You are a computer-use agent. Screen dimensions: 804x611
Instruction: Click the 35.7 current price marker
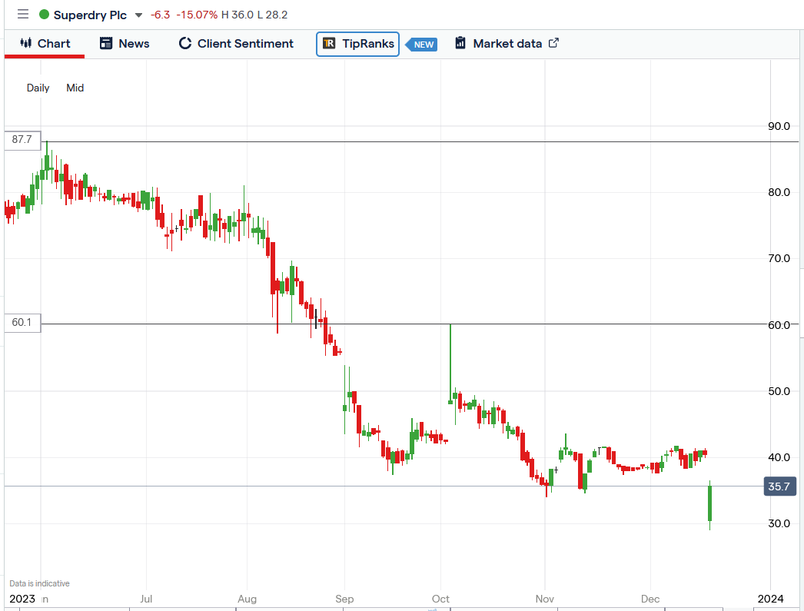[780, 486]
